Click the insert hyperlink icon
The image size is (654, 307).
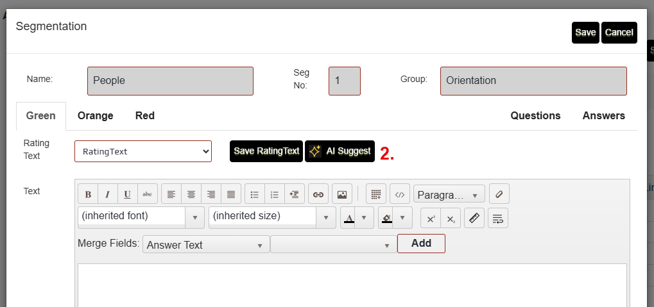pos(318,194)
